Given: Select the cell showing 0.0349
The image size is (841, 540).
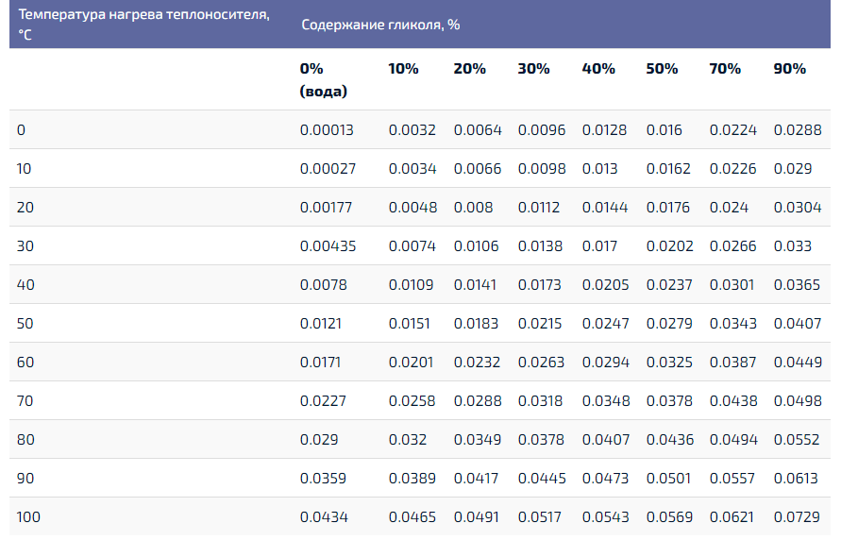Looking at the screenshot, I should [x=478, y=440].
